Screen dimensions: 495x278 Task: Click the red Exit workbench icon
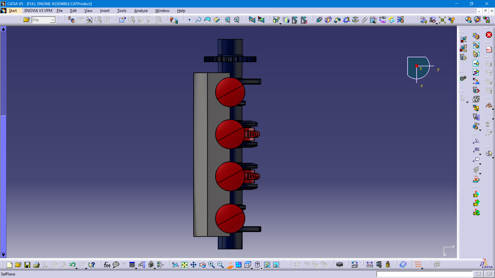pos(489,35)
